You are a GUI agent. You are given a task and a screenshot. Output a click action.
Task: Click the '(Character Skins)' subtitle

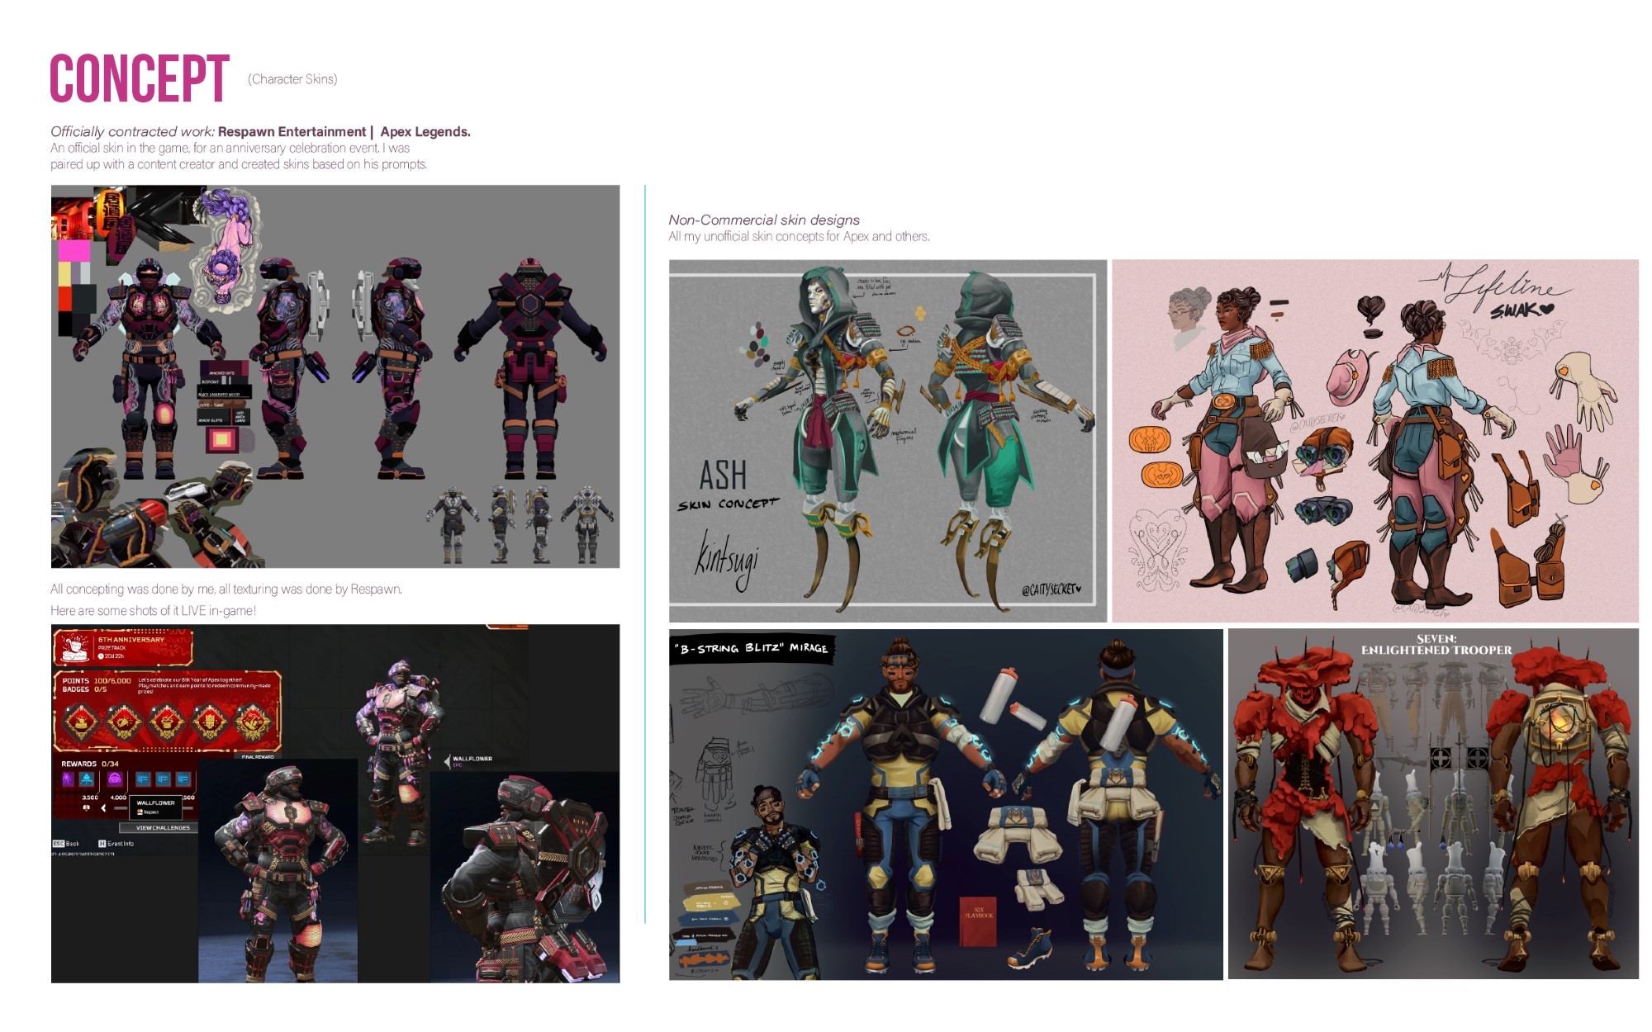pyautogui.click(x=292, y=79)
